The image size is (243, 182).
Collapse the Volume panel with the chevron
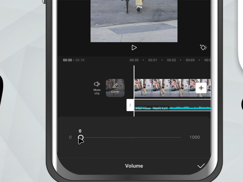pyautogui.click(x=201, y=166)
